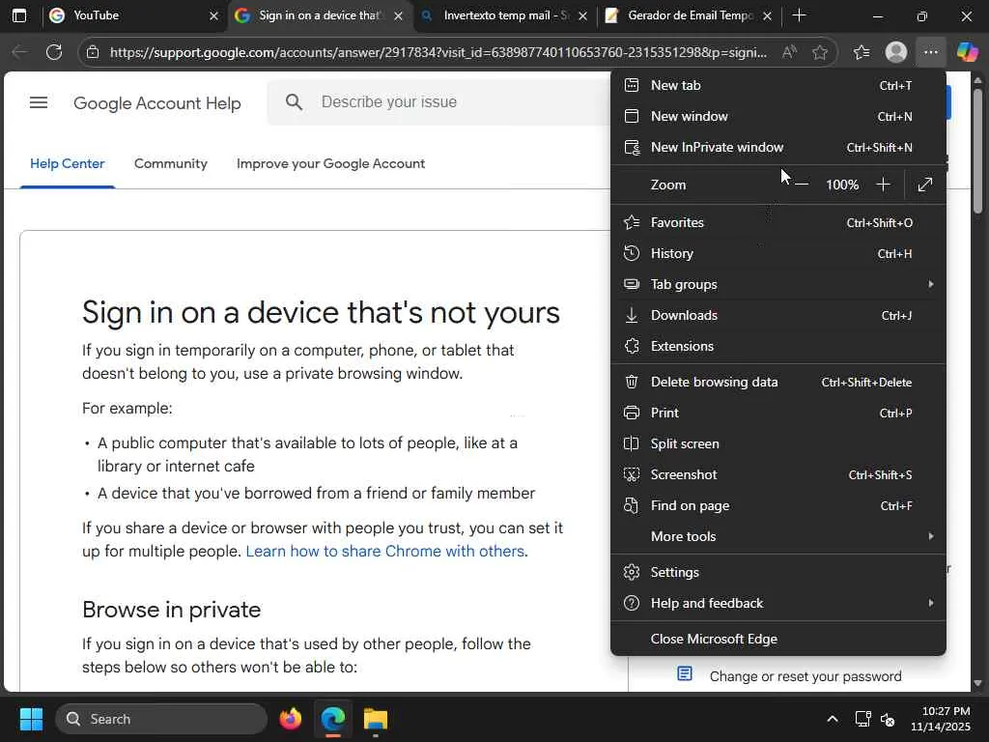This screenshot has height=742, width=989.
Task: Open Learn how to share Chrome link
Action: coord(384,552)
